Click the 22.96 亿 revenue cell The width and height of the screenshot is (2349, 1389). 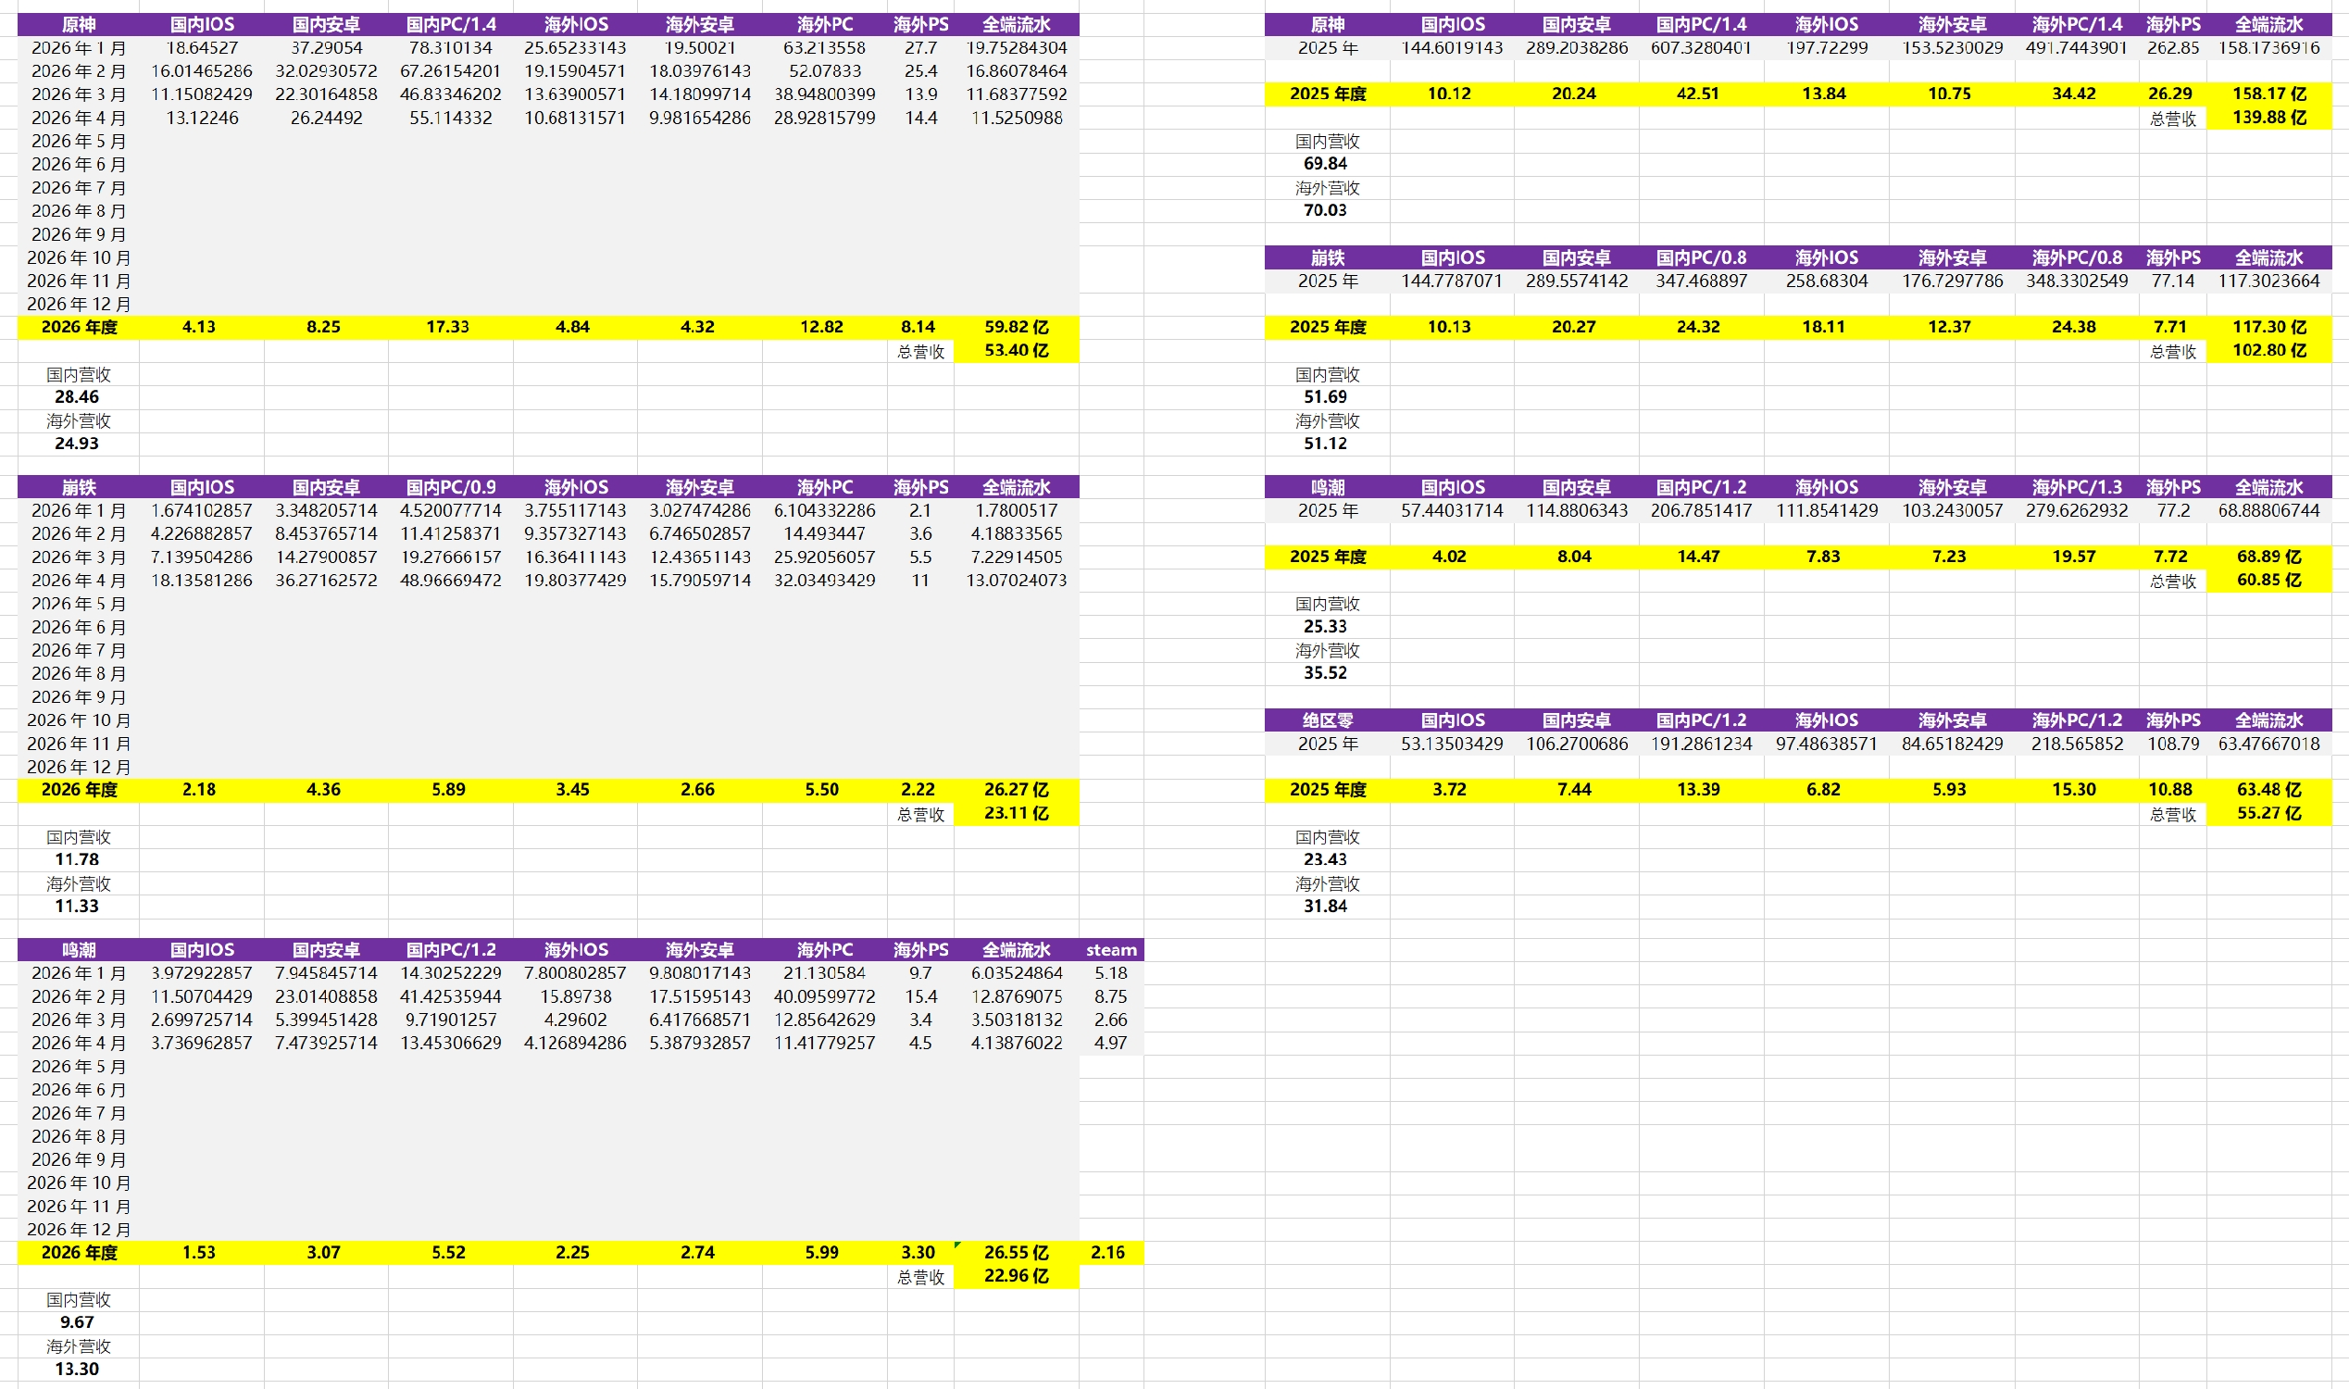[1017, 1276]
